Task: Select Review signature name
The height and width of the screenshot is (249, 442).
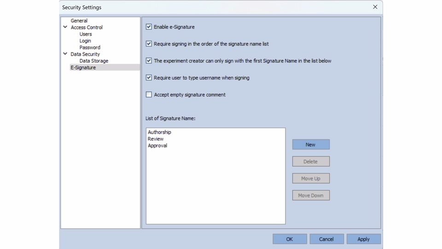Action: tap(156, 139)
